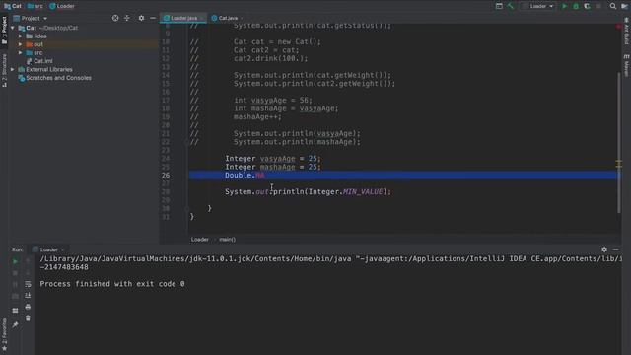Click the trash clear-all icon in Run panel
The image size is (631, 355).
pos(28,319)
